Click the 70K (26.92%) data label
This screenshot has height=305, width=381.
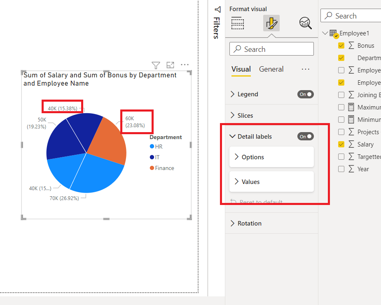(x=64, y=198)
